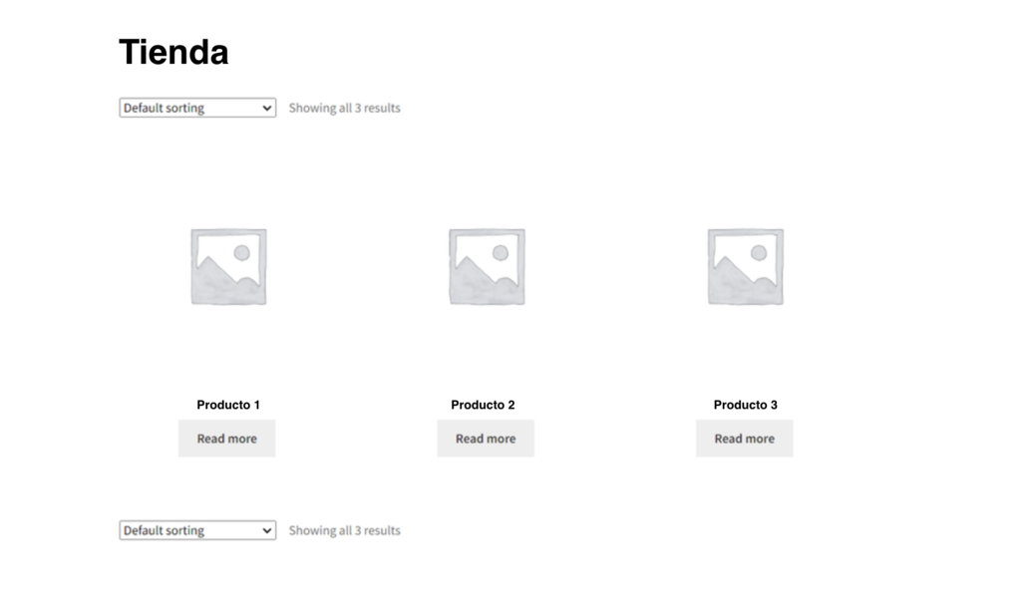The image size is (1021, 601).
Task: Open the placeholder image for Producto 2
Action: click(486, 264)
